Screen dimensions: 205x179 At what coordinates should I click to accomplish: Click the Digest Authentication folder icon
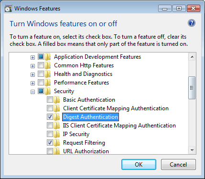(56, 117)
